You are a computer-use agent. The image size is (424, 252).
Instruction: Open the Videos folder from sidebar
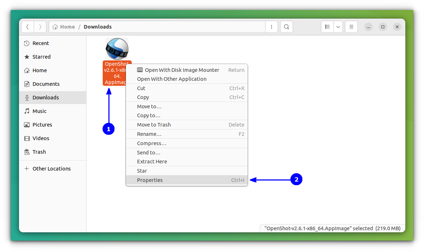click(x=41, y=138)
